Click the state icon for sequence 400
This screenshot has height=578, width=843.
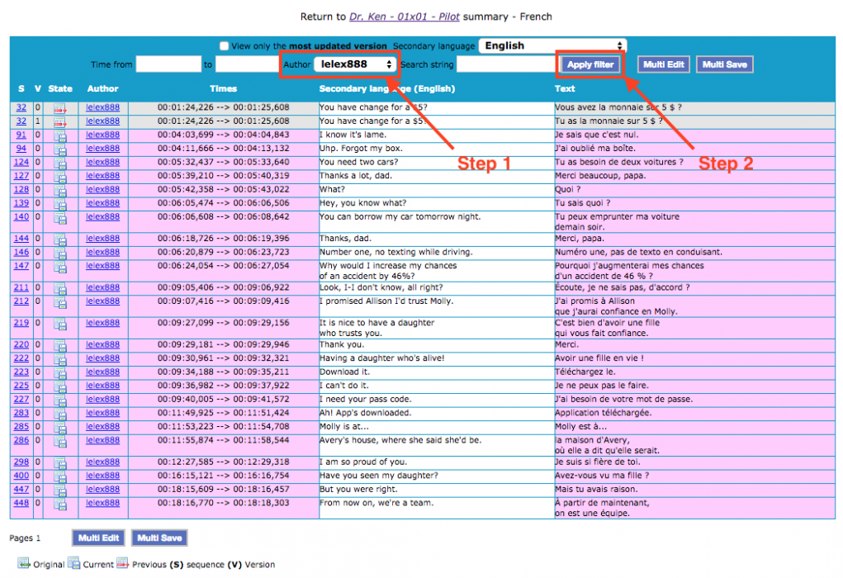60,476
